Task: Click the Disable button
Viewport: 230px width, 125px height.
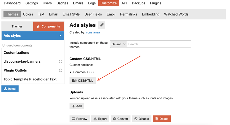Action: (x=142, y=119)
